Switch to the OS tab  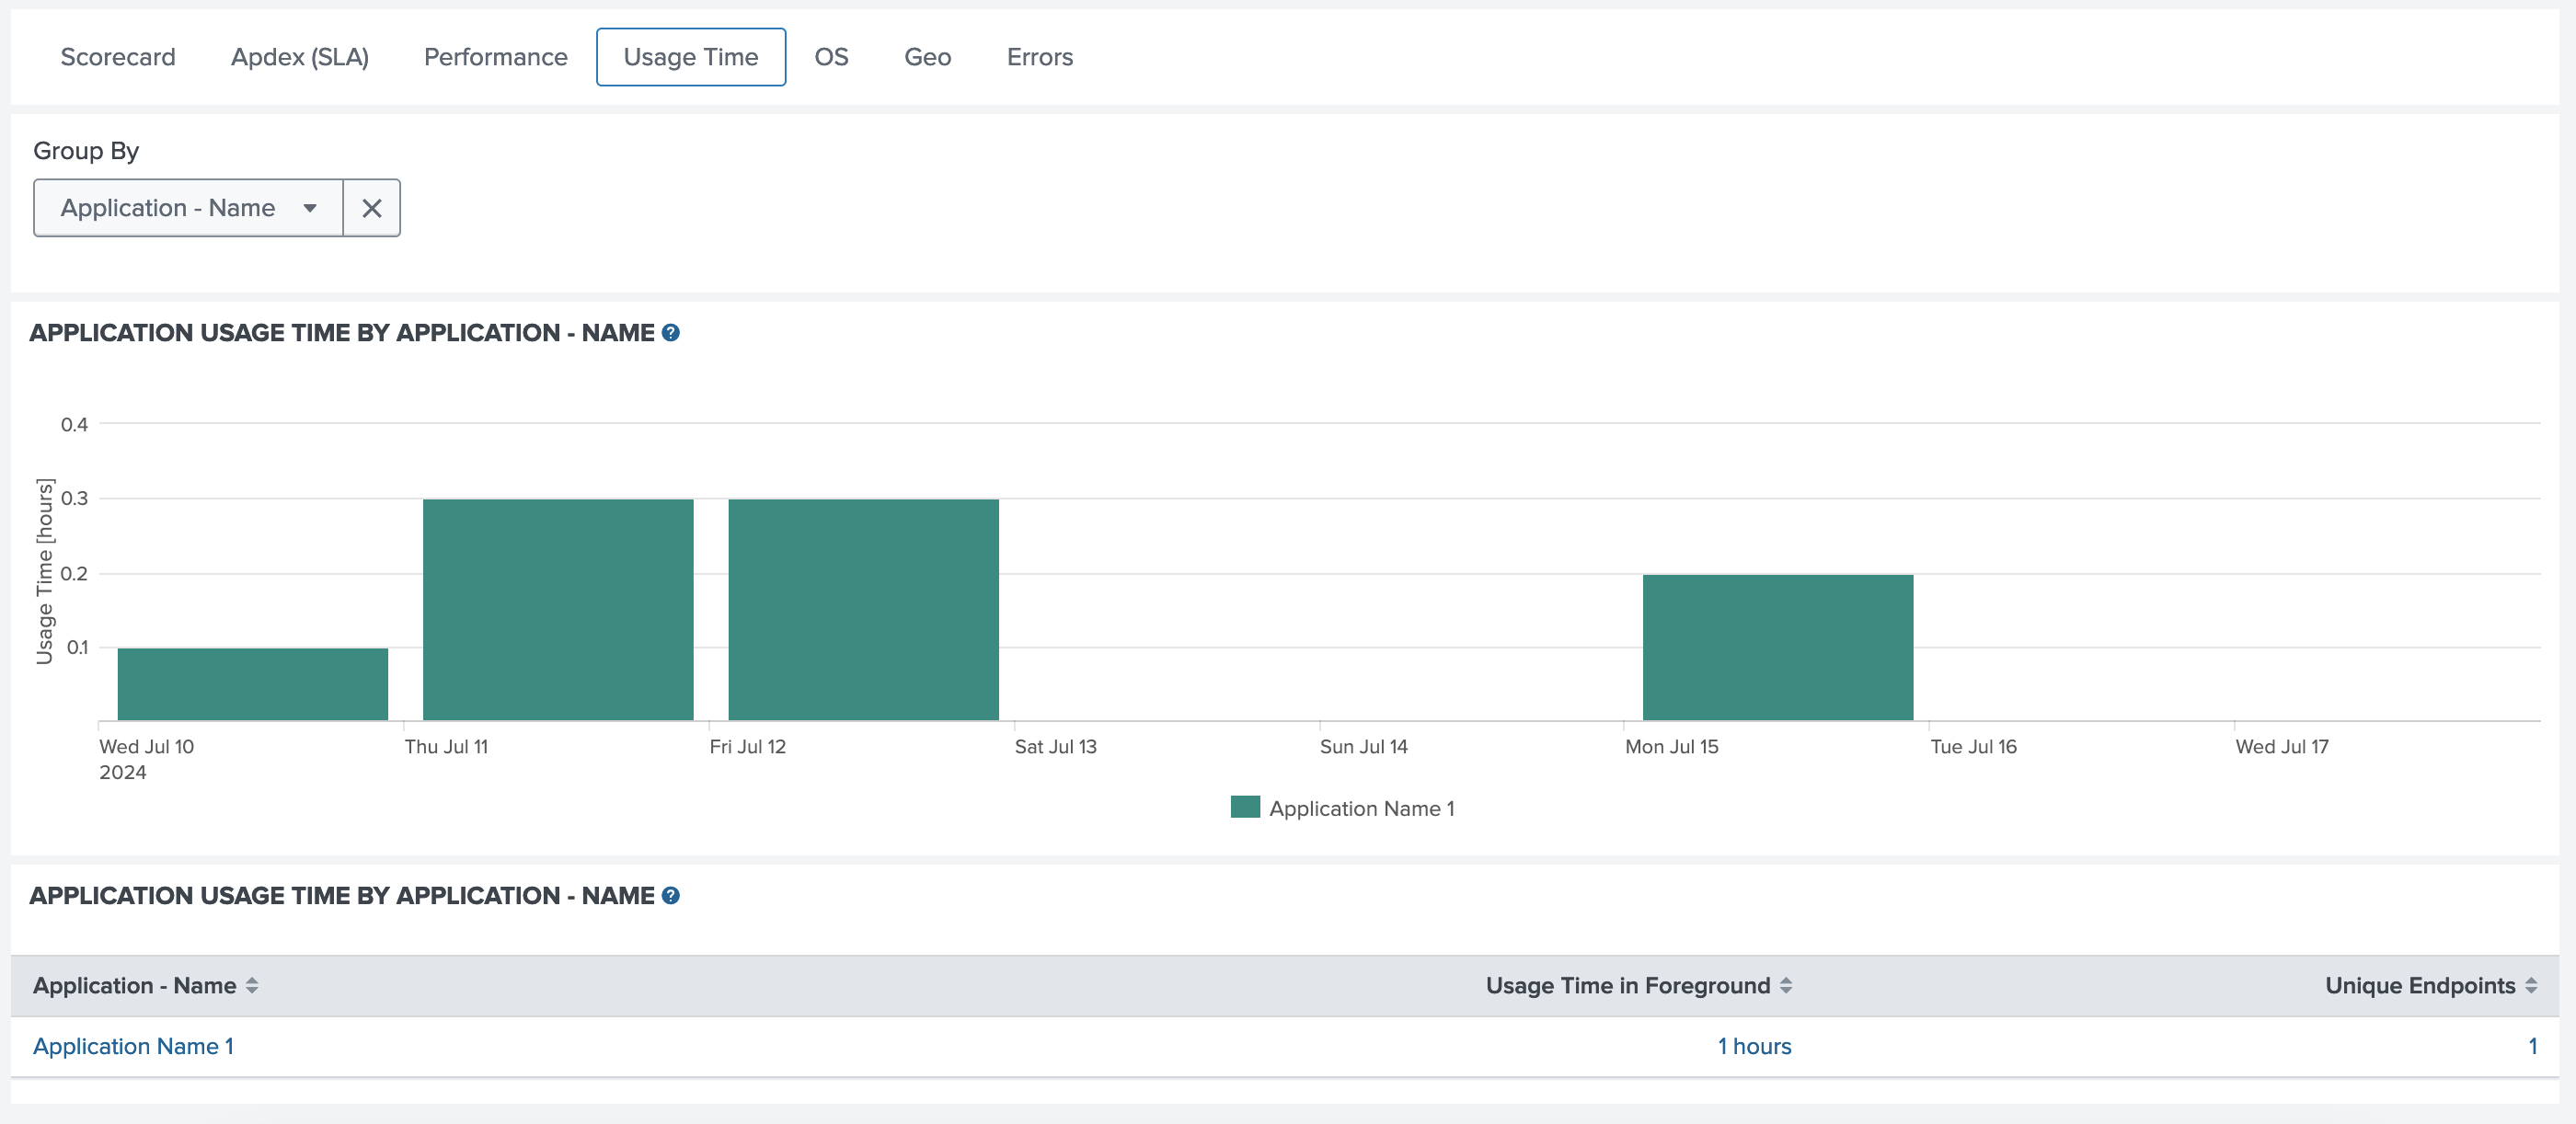tap(830, 57)
